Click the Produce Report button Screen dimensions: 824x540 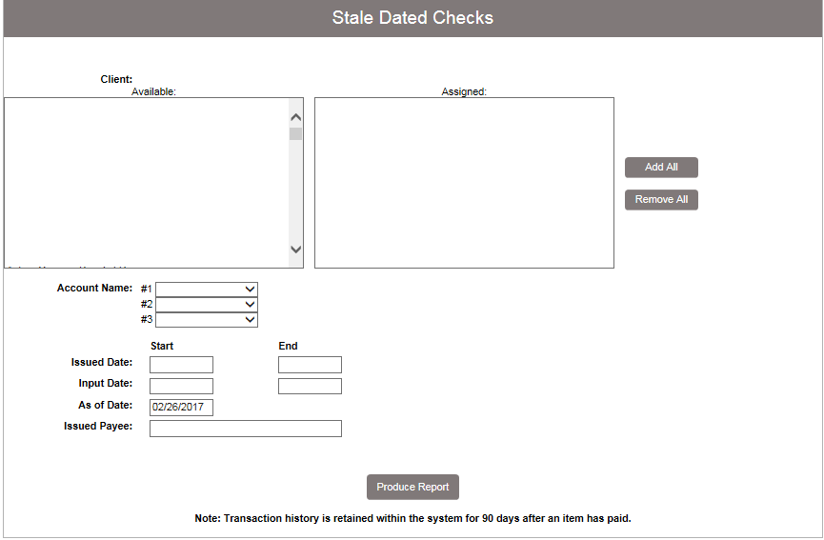tap(412, 487)
